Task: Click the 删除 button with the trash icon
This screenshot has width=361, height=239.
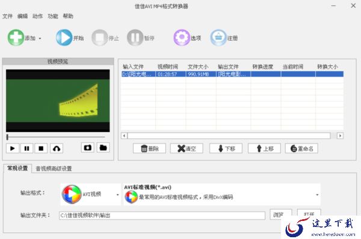Action: coord(149,149)
